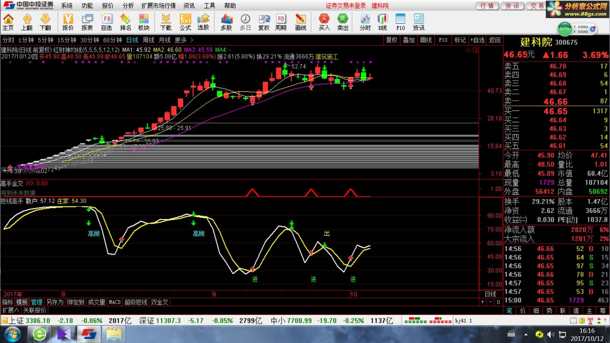Open the file explorer taskbar icon
This screenshot has width=610, height=343.
[113, 334]
